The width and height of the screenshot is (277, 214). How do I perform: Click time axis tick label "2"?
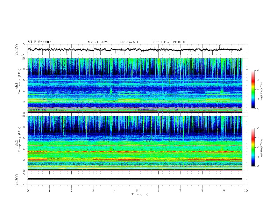coord(71,191)
